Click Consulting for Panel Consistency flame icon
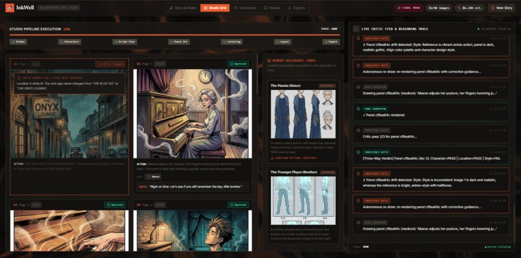The image size is (521, 258). point(273,158)
